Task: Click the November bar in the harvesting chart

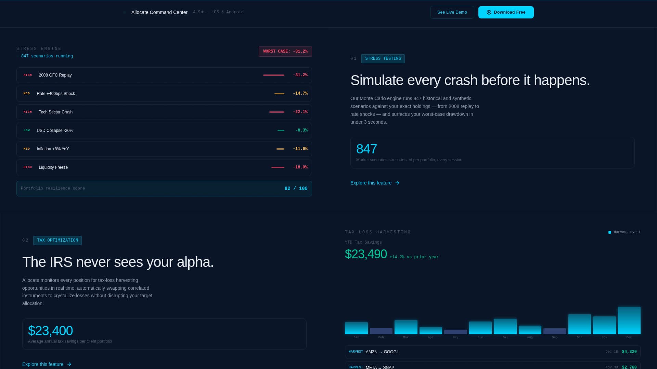Action: [604, 325]
